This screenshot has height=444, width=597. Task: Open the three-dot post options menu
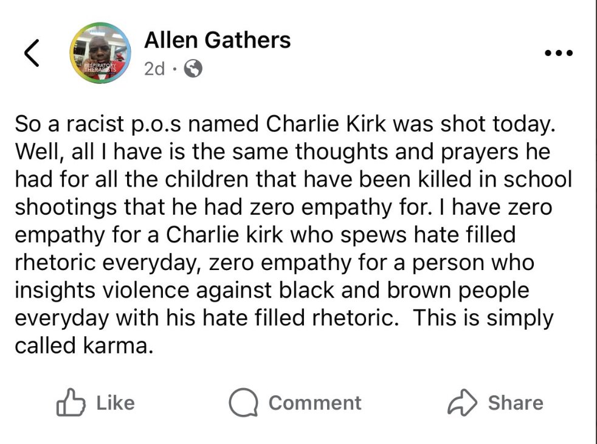point(559,53)
